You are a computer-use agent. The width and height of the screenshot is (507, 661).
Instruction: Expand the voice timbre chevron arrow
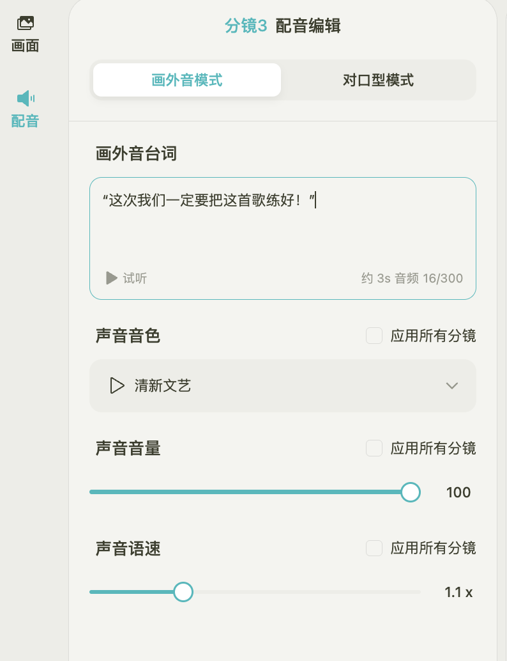[x=452, y=385]
